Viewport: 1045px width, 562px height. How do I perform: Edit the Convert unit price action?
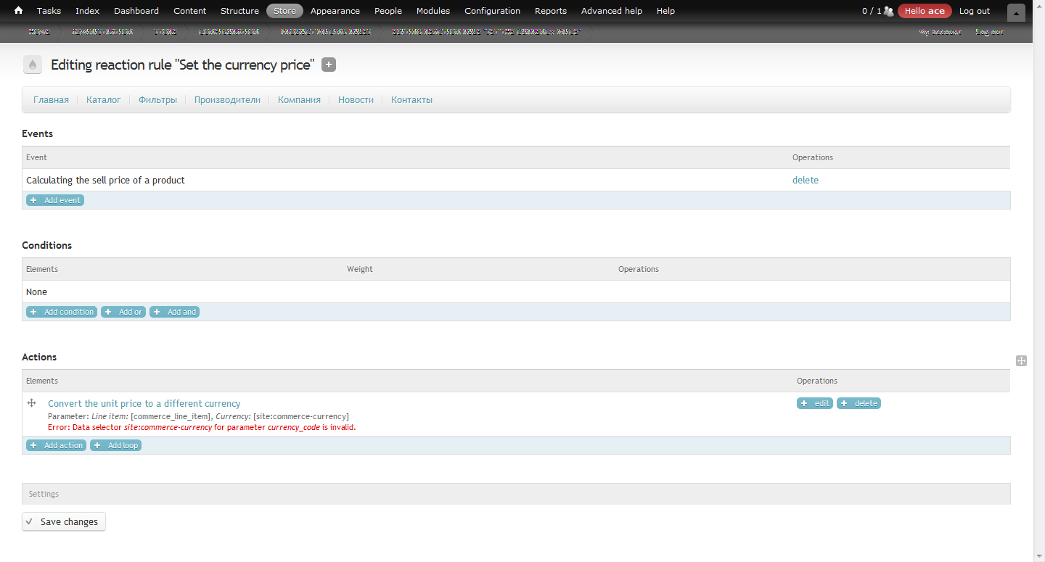814,403
